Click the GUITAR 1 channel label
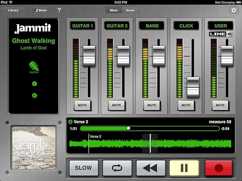 83,26
